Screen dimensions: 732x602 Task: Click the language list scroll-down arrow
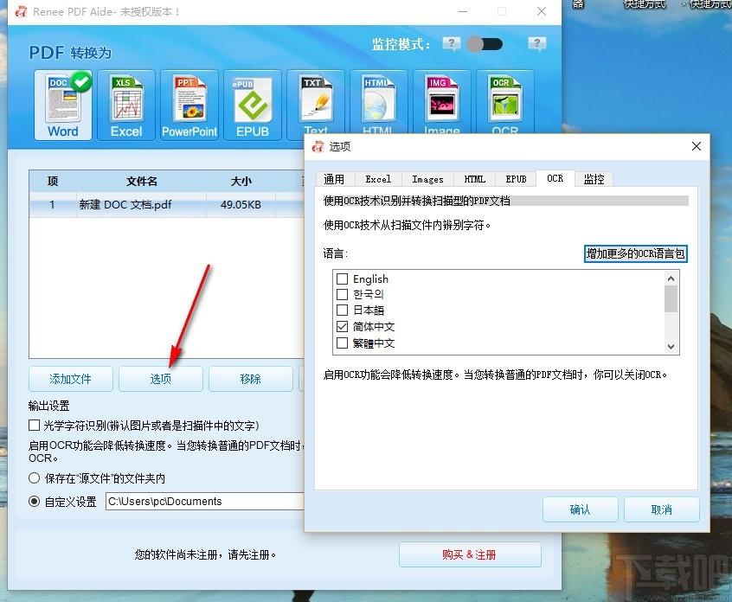671,346
